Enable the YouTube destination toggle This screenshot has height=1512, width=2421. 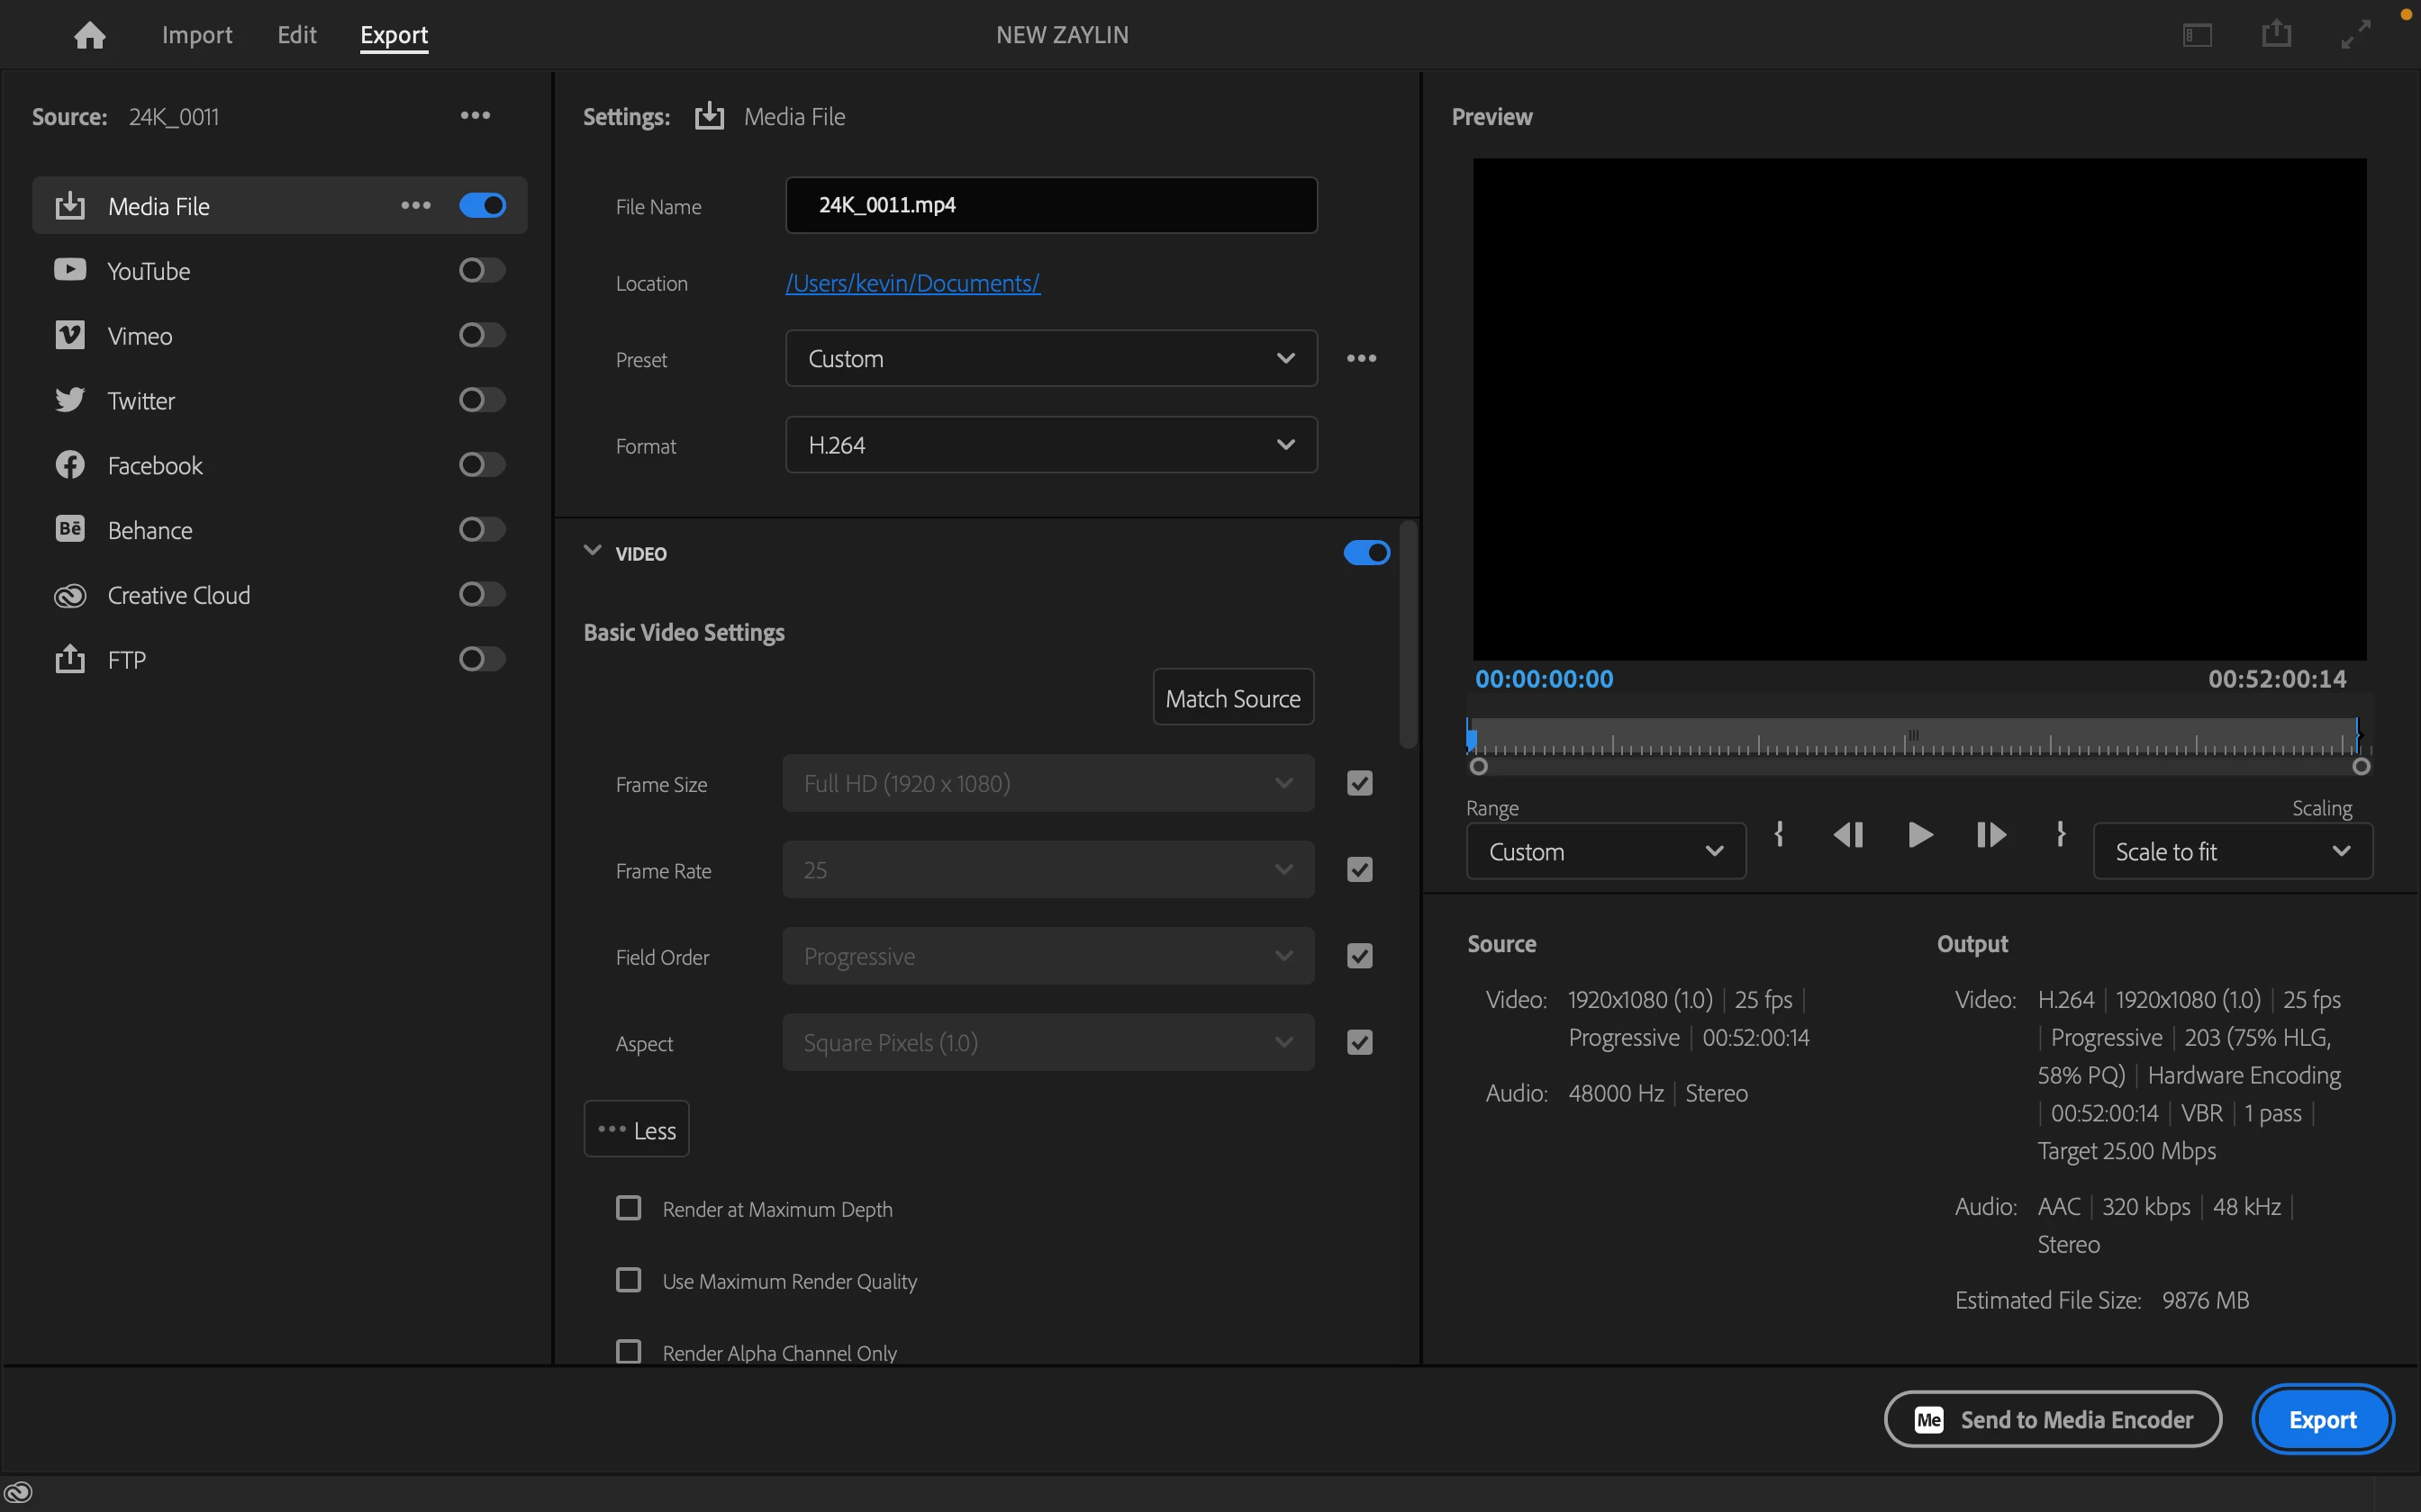click(482, 270)
